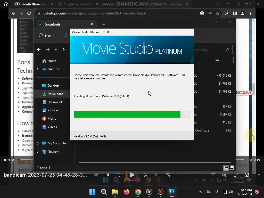
Task: Open Chrome from the taskbar
Action: tap(138, 192)
